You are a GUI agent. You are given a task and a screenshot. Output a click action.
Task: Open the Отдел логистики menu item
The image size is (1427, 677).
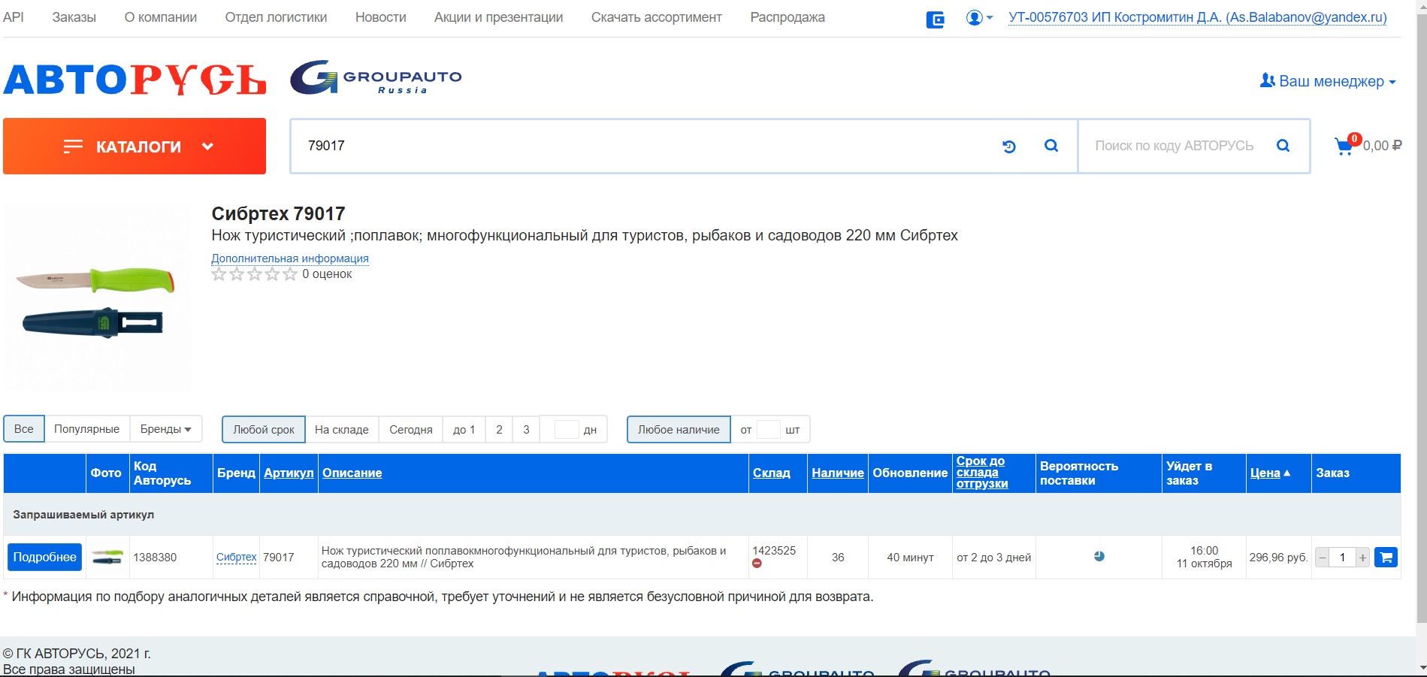click(276, 17)
